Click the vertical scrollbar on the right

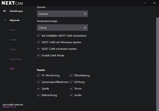point(158,64)
